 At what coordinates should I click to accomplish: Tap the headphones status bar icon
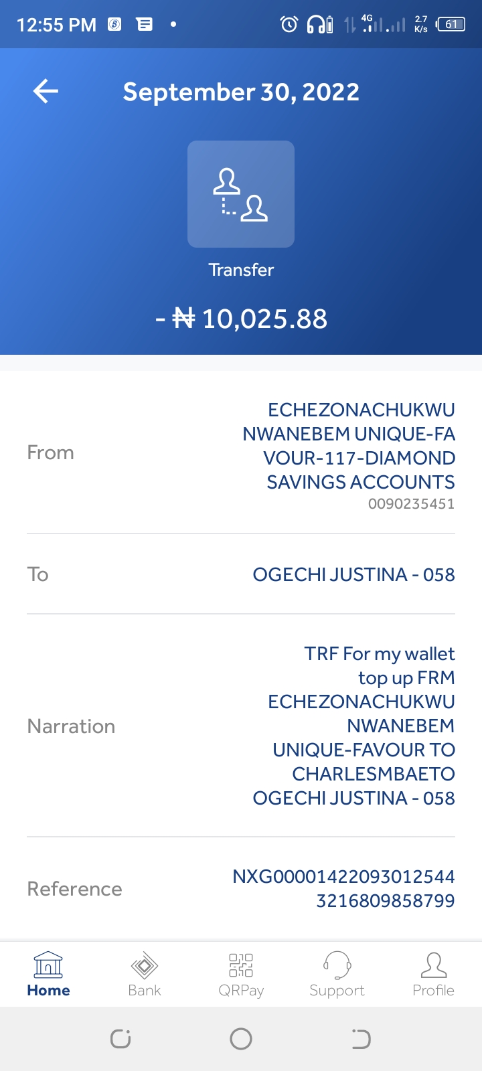click(319, 25)
